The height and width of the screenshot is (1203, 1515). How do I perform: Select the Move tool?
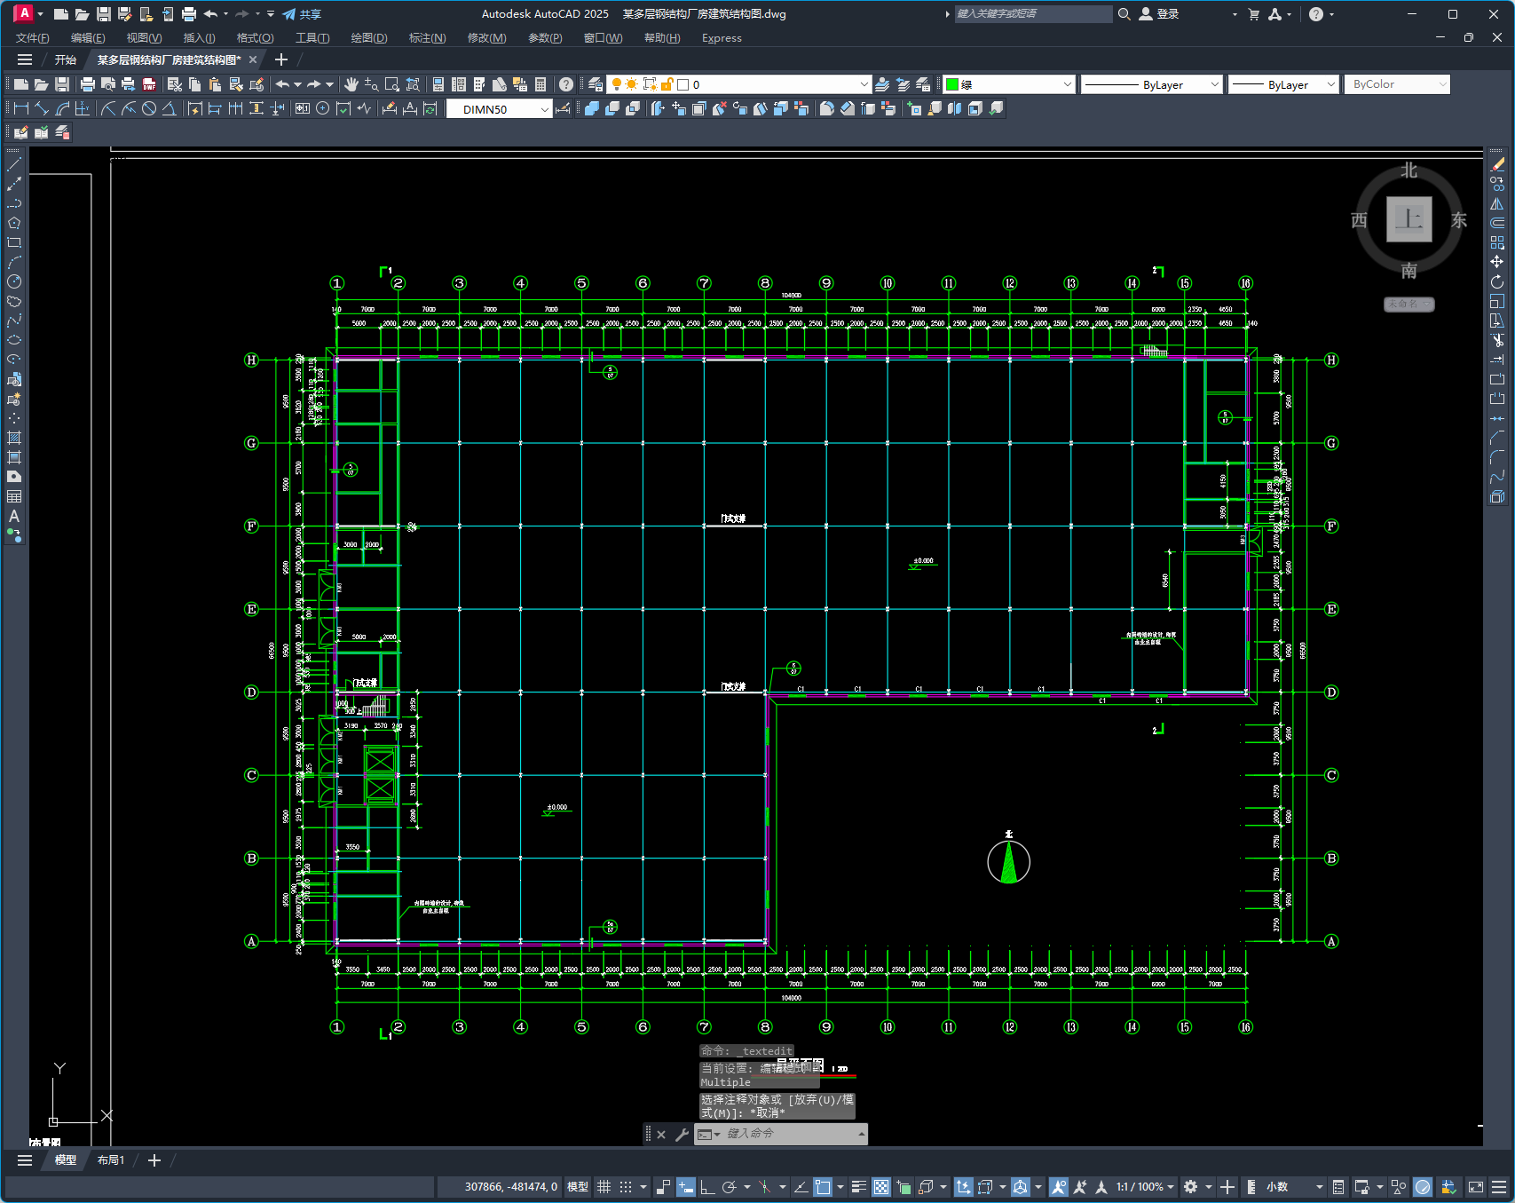coord(1497,262)
